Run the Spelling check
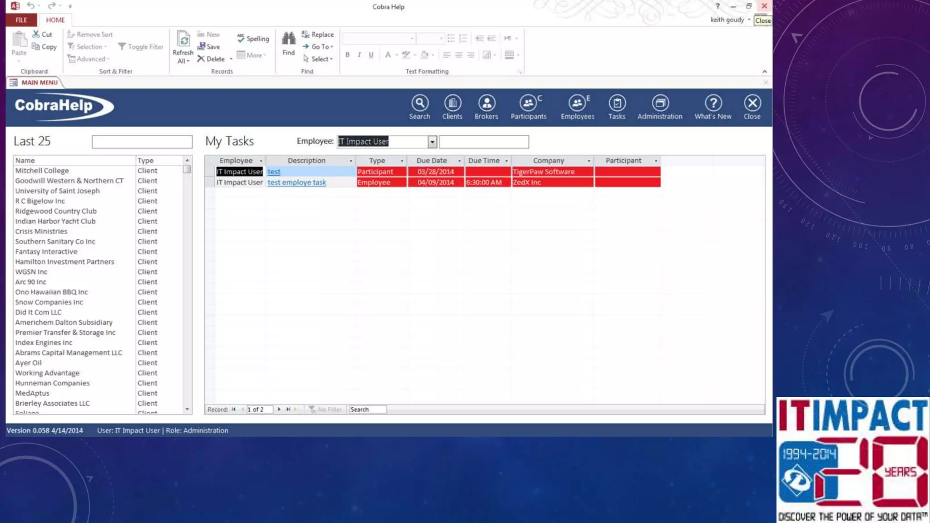Screen dimensions: 930x523 (253, 39)
